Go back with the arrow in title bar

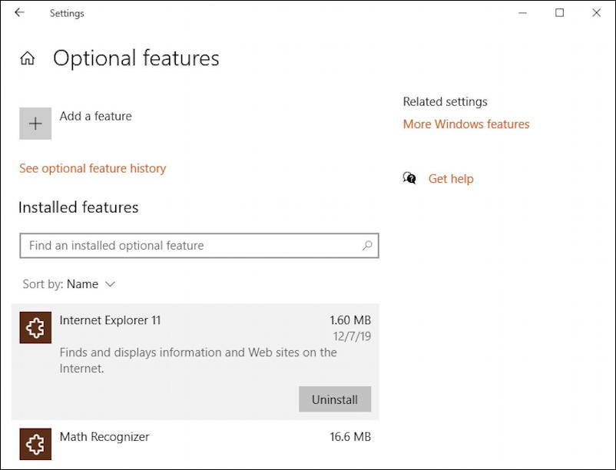point(19,12)
